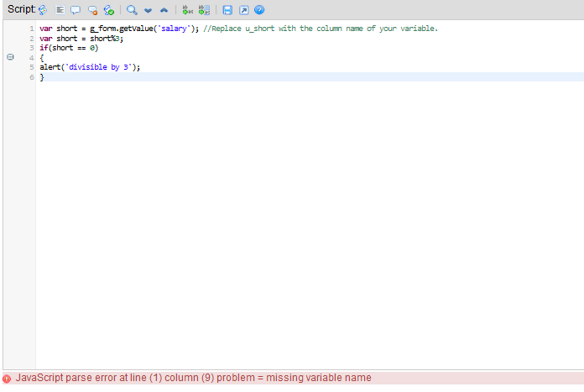Click the find previous up arrow

click(164, 10)
